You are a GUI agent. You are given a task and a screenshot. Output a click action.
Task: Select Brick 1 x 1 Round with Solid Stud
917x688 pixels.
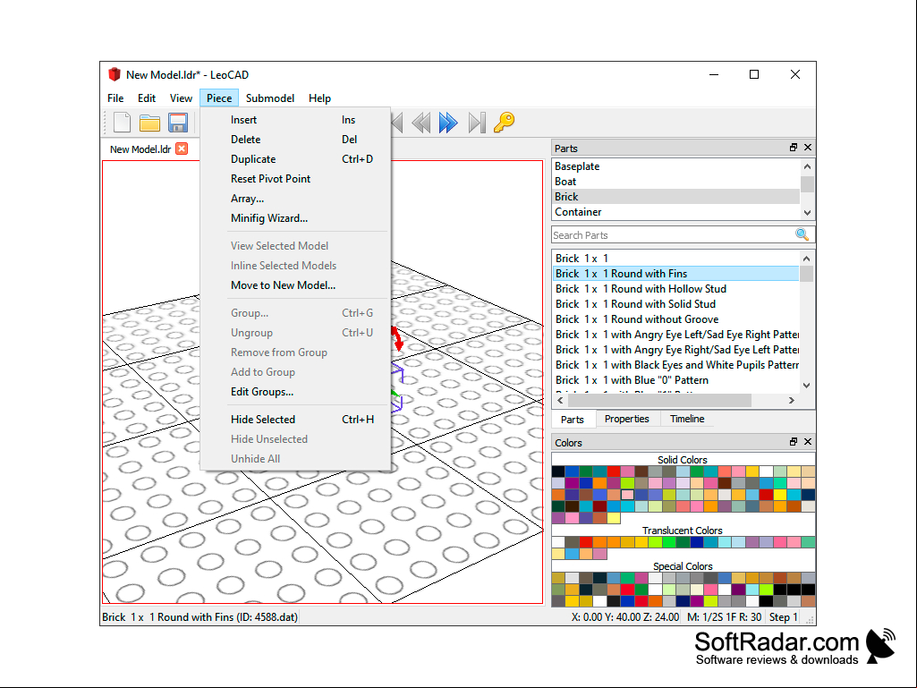pos(676,303)
